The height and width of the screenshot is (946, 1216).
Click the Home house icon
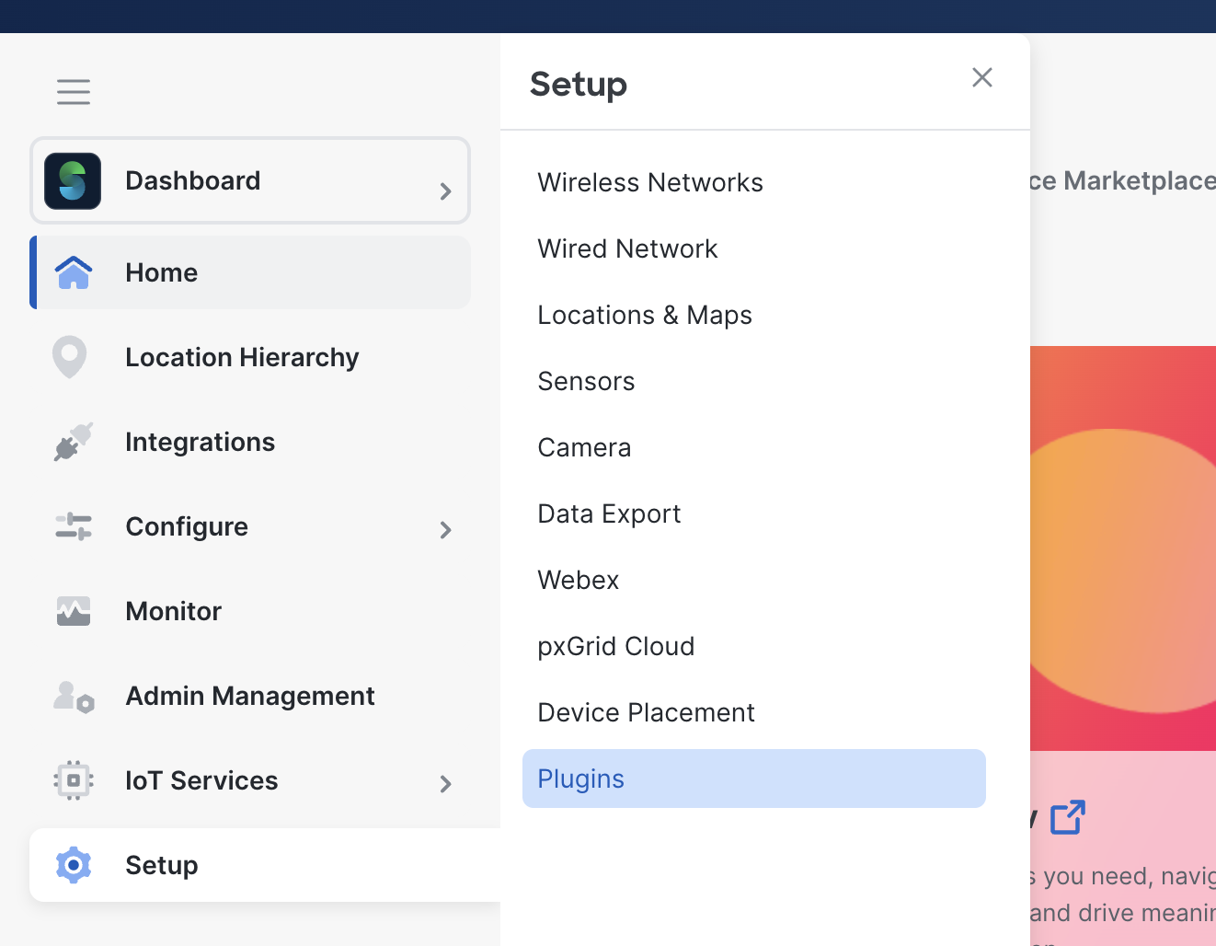74,272
